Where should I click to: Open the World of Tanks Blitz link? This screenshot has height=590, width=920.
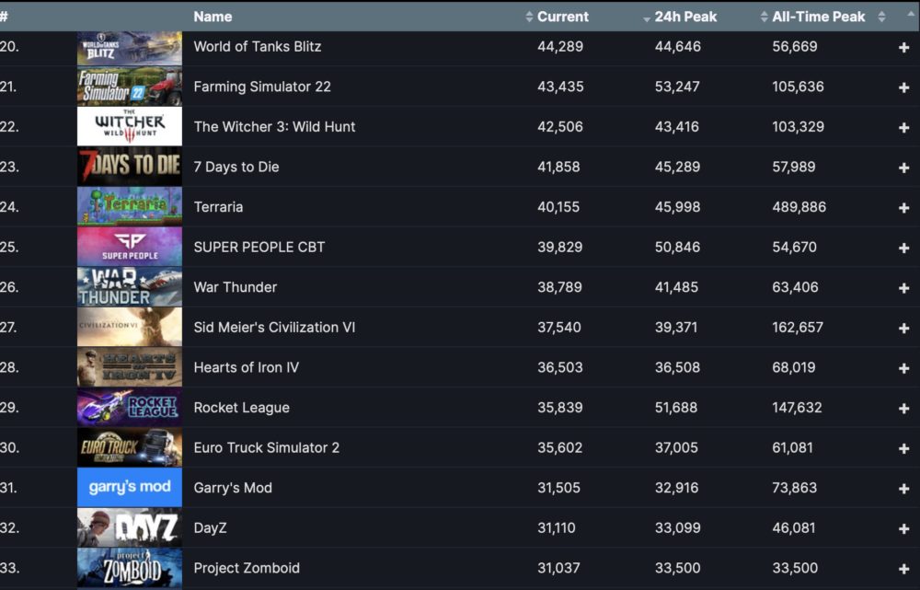tap(258, 47)
